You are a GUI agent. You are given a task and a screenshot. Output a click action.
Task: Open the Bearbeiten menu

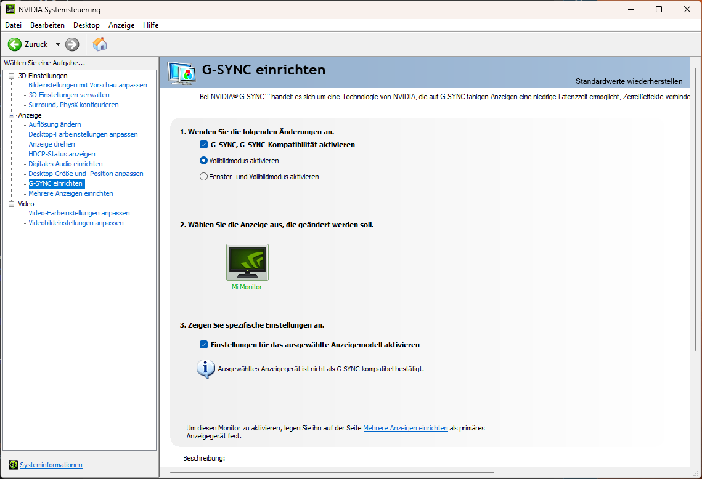(47, 25)
